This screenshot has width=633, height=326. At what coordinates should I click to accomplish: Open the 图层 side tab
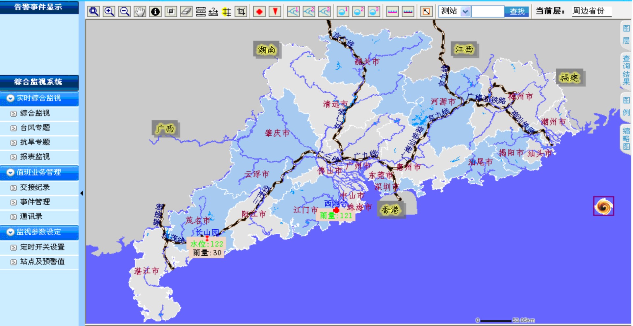click(x=626, y=35)
